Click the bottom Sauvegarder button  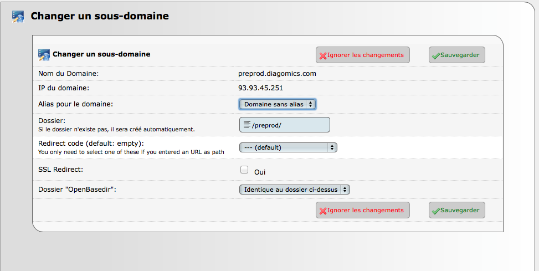[x=457, y=210]
